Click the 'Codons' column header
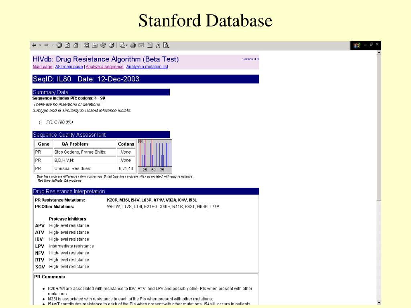The width and height of the screenshot is (411, 308). click(x=126, y=144)
